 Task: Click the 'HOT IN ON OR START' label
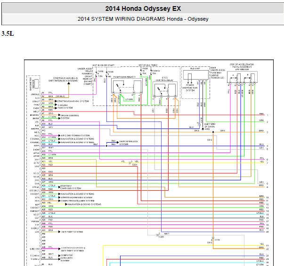click(104, 65)
